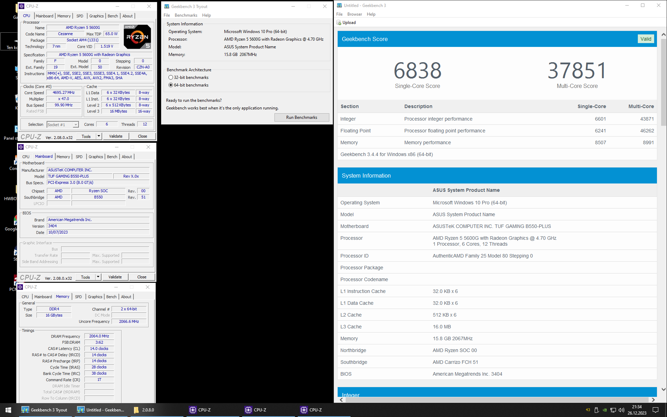Open the Benchmarks menu in Geekbench Tryout
The height and width of the screenshot is (417, 667).
[x=186, y=15]
